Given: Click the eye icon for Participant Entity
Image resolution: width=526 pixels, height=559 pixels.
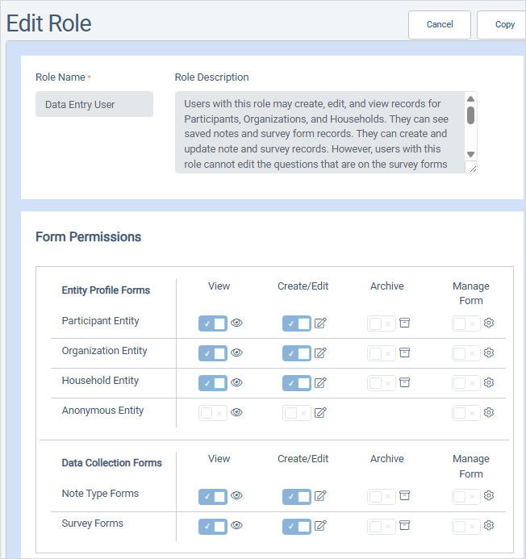Looking at the screenshot, I should (237, 323).
